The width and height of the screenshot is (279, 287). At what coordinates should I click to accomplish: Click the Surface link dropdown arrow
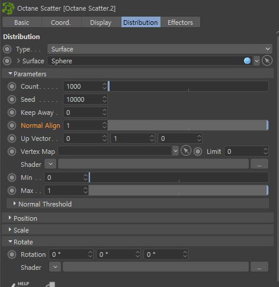click(x=256, y=61)
